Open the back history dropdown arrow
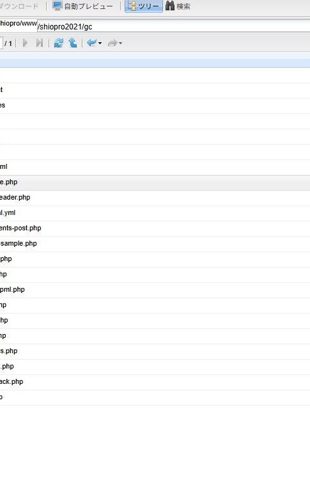Screen dimensions: 310x501 pos(100,43)
